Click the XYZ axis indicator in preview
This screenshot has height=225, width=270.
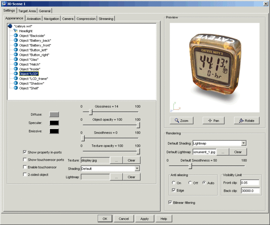175,107
